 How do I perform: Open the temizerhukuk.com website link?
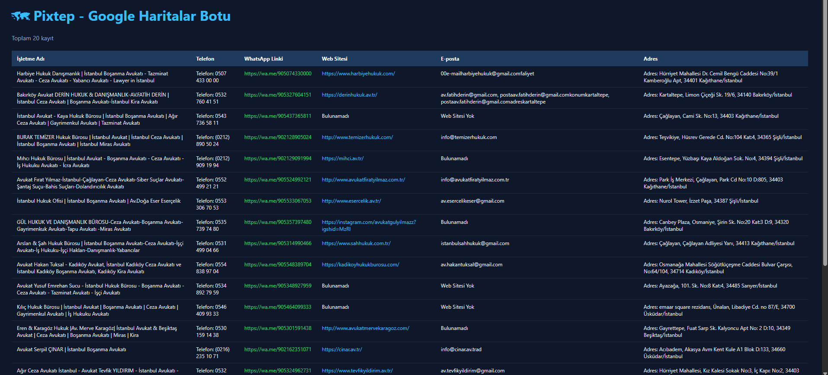point(357,137)
